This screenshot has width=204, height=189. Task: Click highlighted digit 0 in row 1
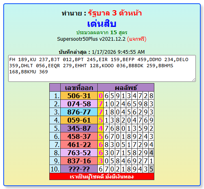click(x=101, y=96)
